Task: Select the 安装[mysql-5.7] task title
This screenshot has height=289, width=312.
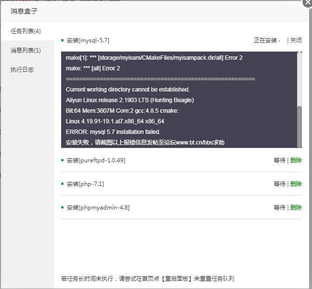Action: 88,40
